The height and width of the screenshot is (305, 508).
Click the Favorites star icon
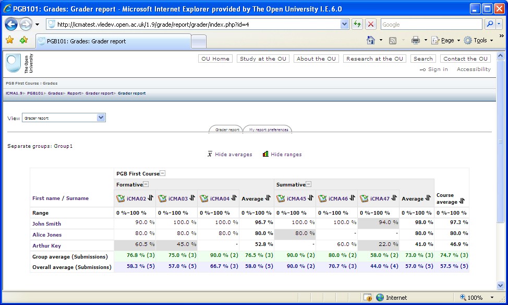pos(10,40)
